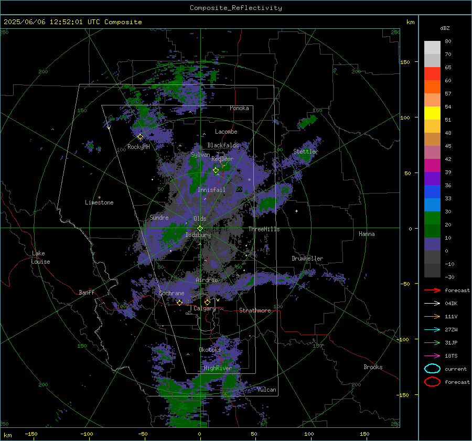Click the red forecast arrow legend icon
The width and height of the screenshot is (472, 441).
pyautogui.click(x=432, y=290)
